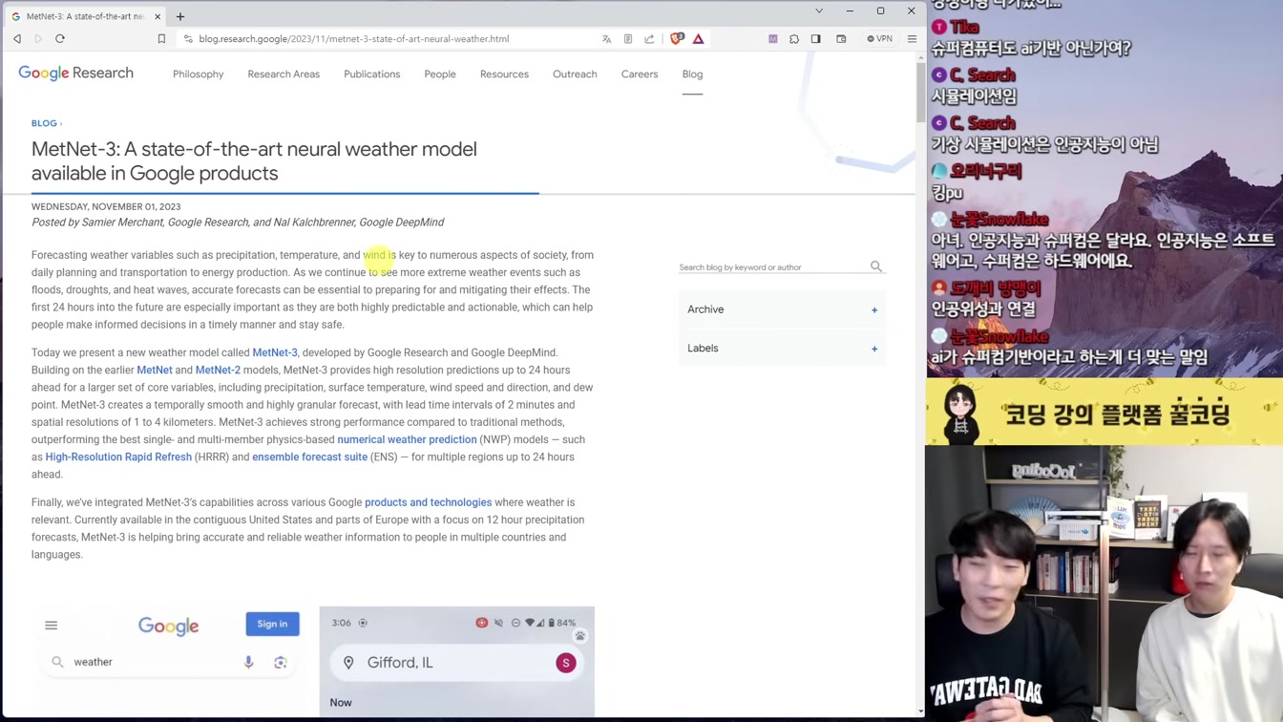Click the BLOG breadcrumb link

pyautogui.click(x=44, y=123)
